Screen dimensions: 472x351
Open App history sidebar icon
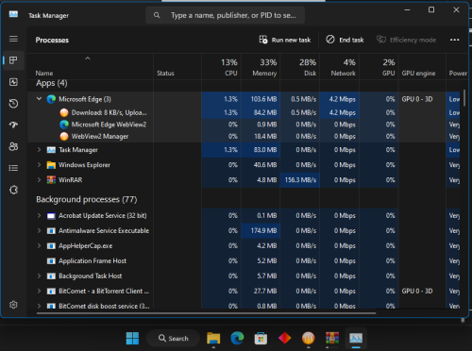(x=13, y=104)
